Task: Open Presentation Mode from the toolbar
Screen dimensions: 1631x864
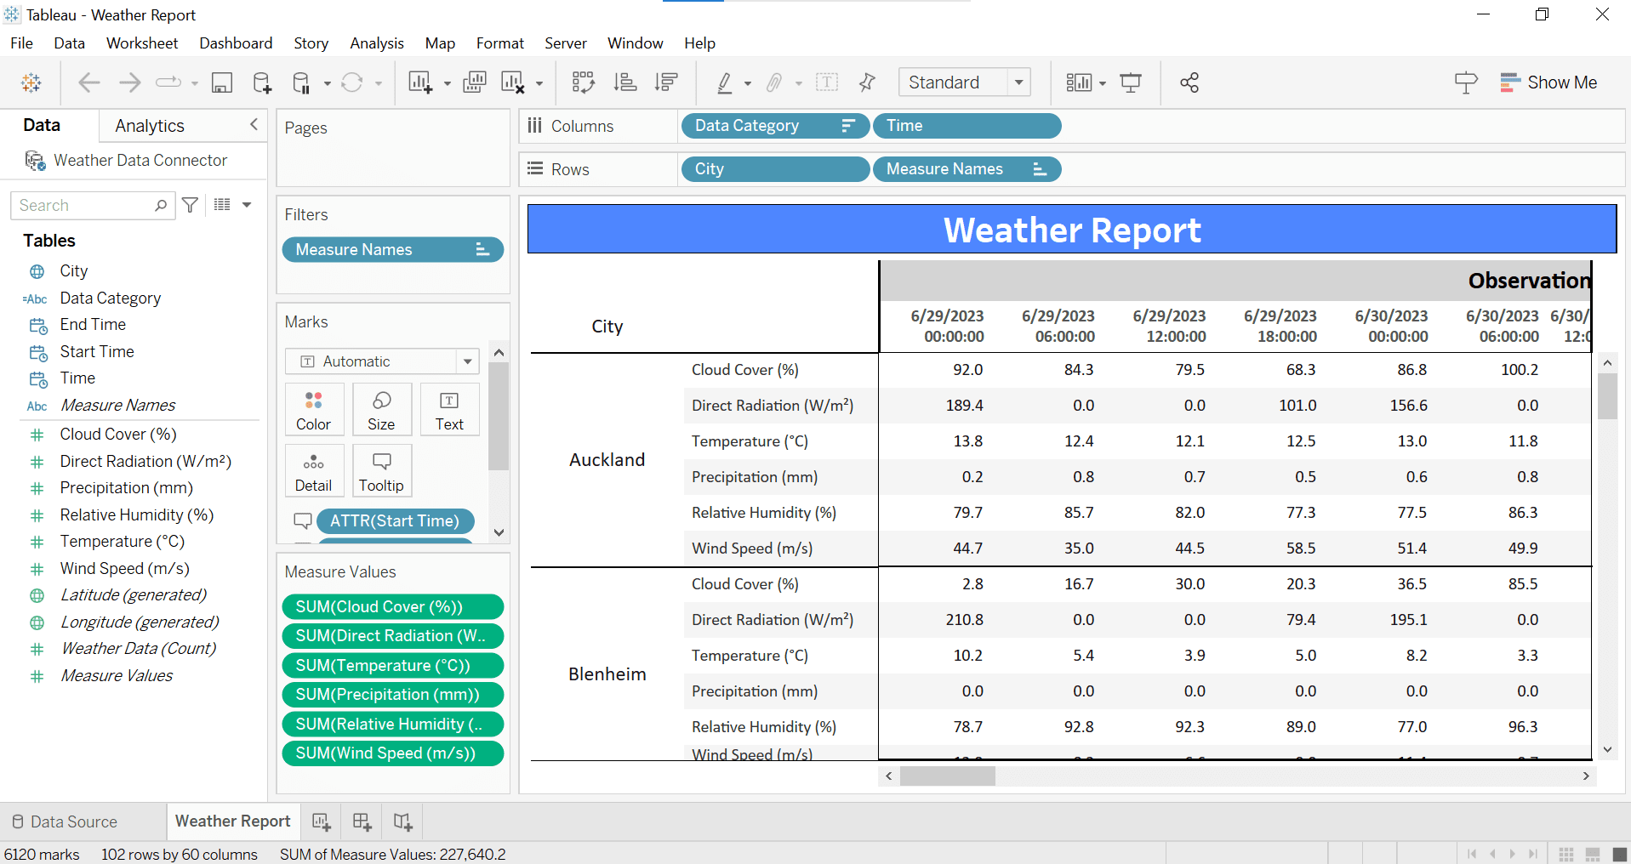Action: click(1131, 82)
